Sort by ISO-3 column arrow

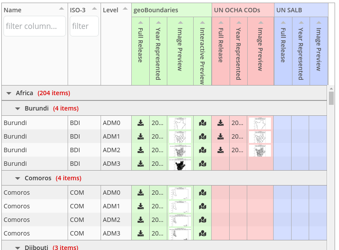pos(94,9)
